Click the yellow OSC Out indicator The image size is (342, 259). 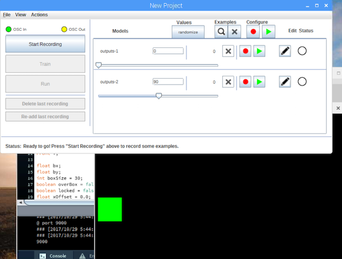coord(64,29)
